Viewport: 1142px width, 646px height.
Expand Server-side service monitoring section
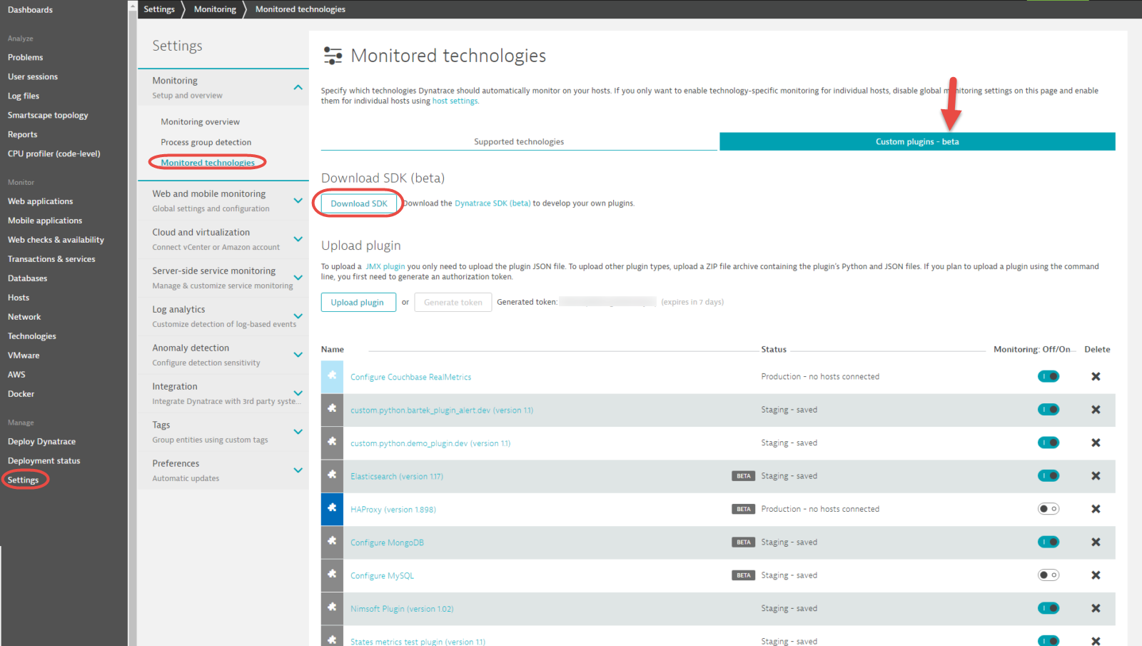point(298,278)
